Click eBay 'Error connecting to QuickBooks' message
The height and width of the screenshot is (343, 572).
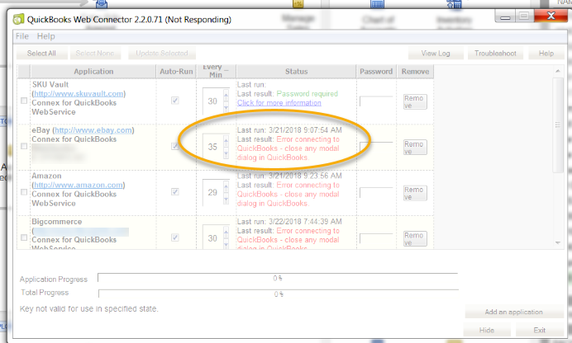(288, 148)
